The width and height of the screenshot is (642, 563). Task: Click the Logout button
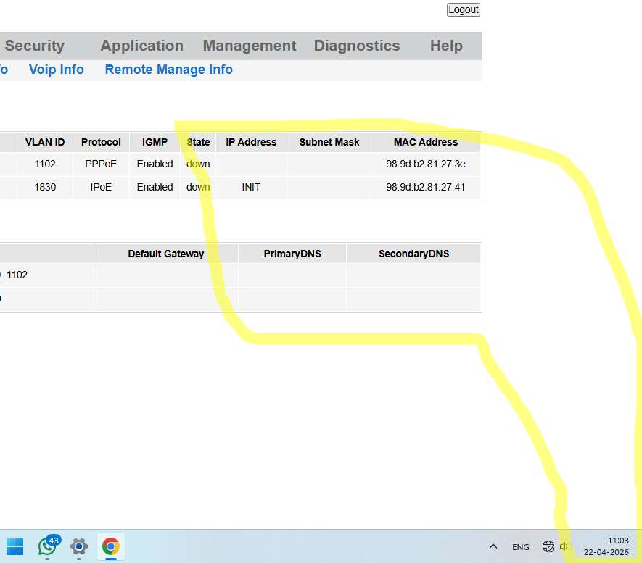click(463, 9)
